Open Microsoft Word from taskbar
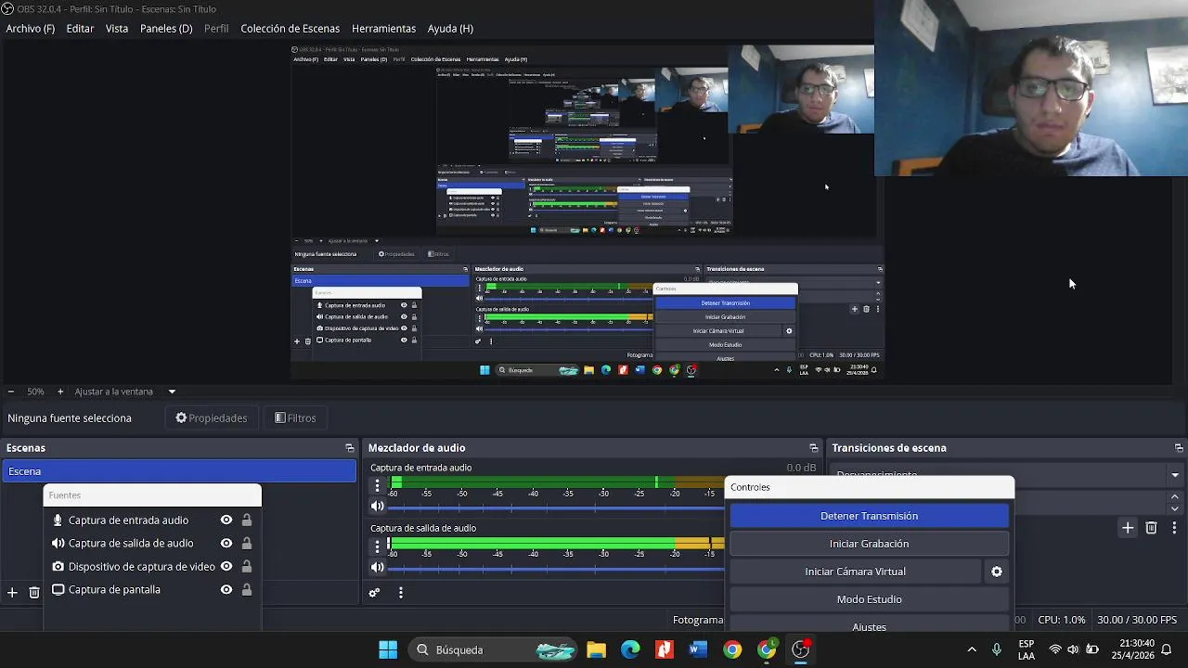1188x668 pixels. pyautogui.click(x=698, y=650)
